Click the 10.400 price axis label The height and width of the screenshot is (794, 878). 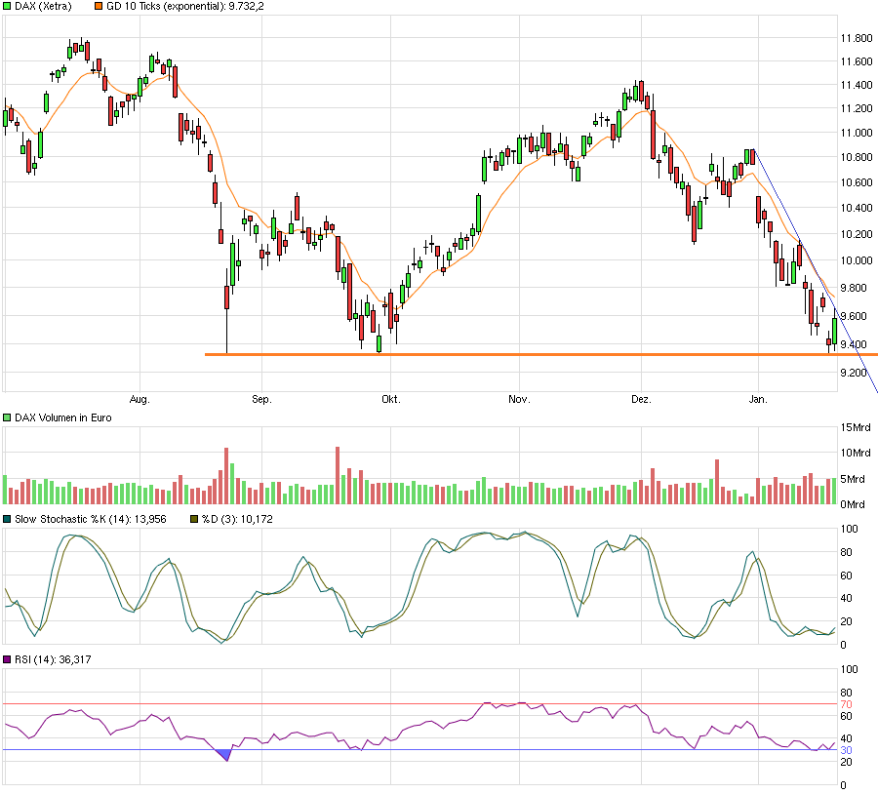coord(857,209)
